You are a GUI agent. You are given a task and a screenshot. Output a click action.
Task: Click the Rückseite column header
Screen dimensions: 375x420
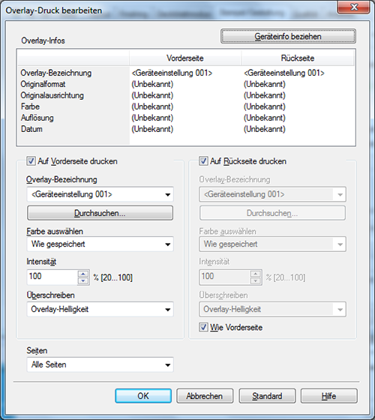pos(298,58)
